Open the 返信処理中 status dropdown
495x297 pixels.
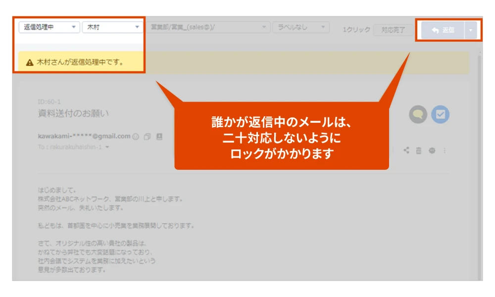(x=49, y=27)
